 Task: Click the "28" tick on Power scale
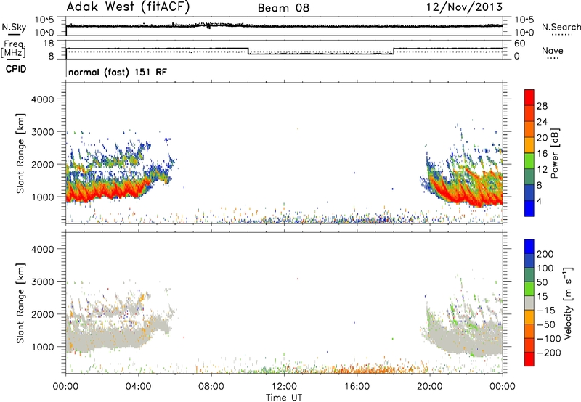coord(542,106)
